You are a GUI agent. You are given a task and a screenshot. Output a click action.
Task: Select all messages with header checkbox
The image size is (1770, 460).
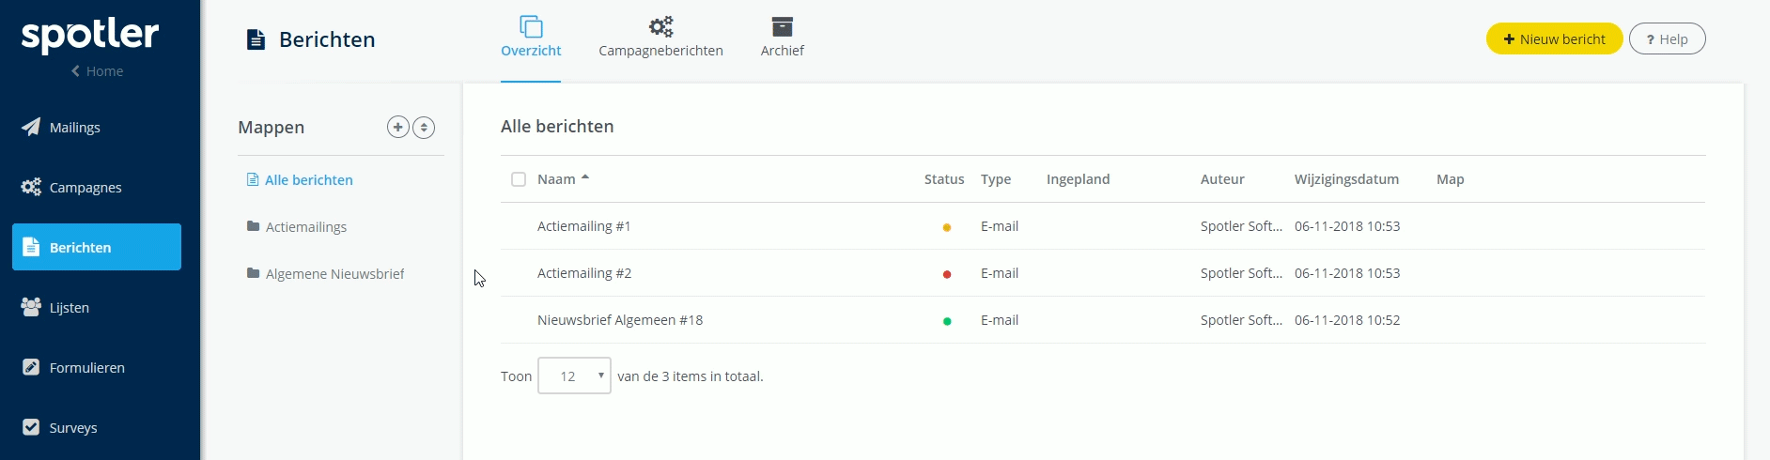tap(519, 179)
